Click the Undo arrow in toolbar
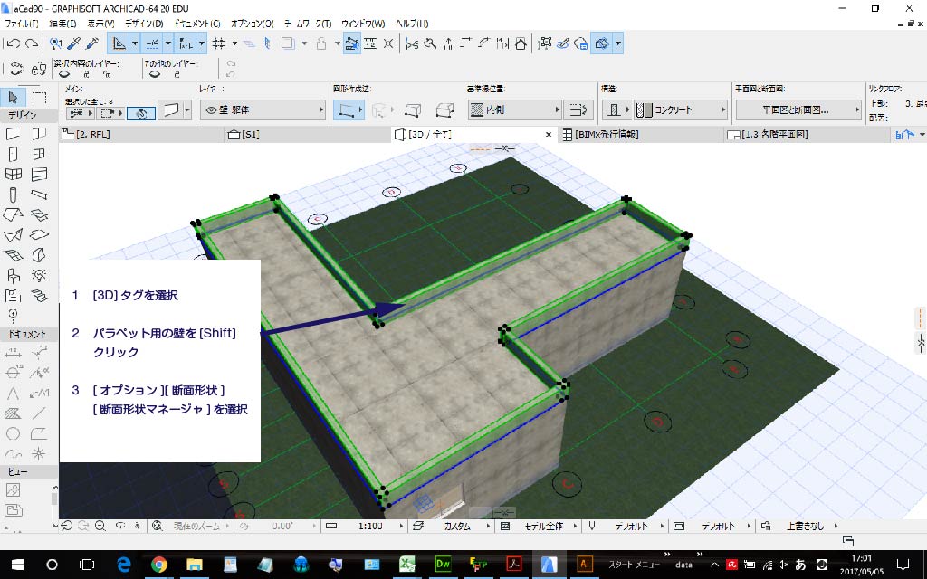Image resolution: width=927 pixels, height=579 pixels. tap(14, 43)
